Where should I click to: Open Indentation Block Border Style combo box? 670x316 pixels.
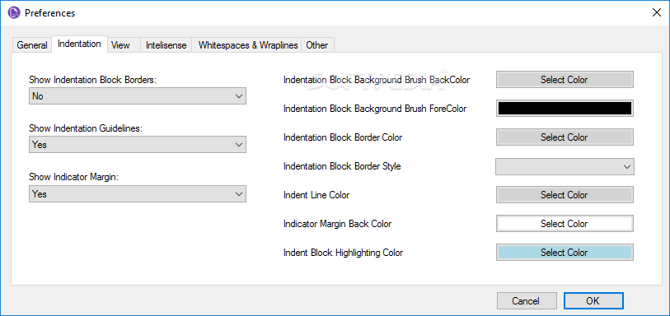click(x=565, y=166)
